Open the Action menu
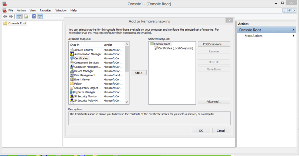Screen dimensions: 299x156 (x=21, y=10)
